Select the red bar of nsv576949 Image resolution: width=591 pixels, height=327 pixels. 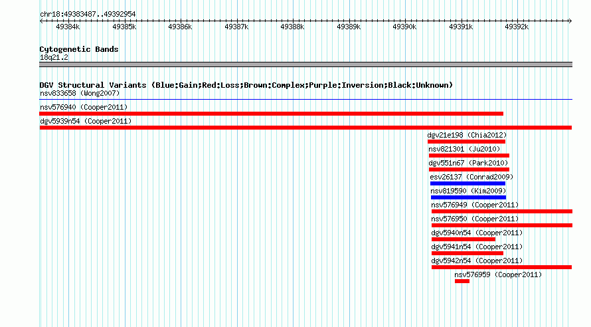(502, 211)
